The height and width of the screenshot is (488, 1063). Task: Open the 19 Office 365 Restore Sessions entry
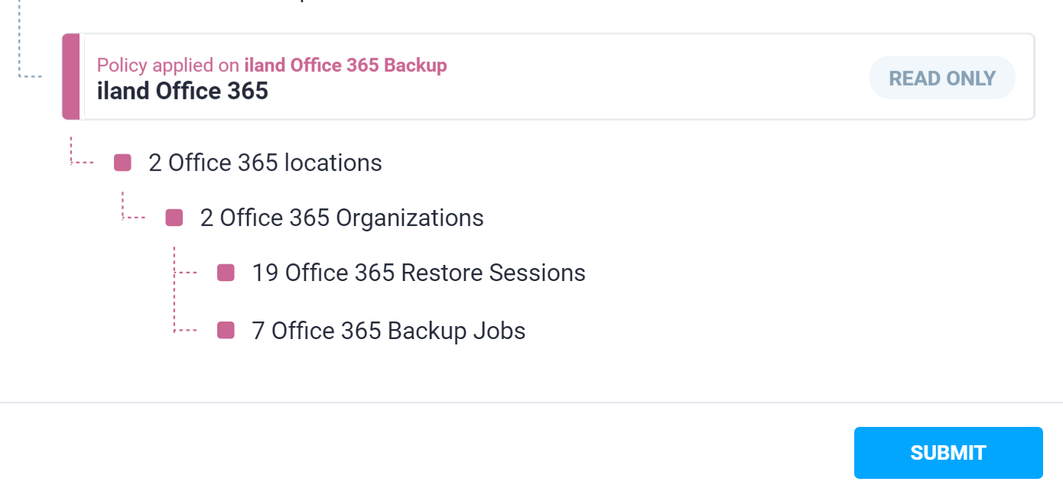418,273
